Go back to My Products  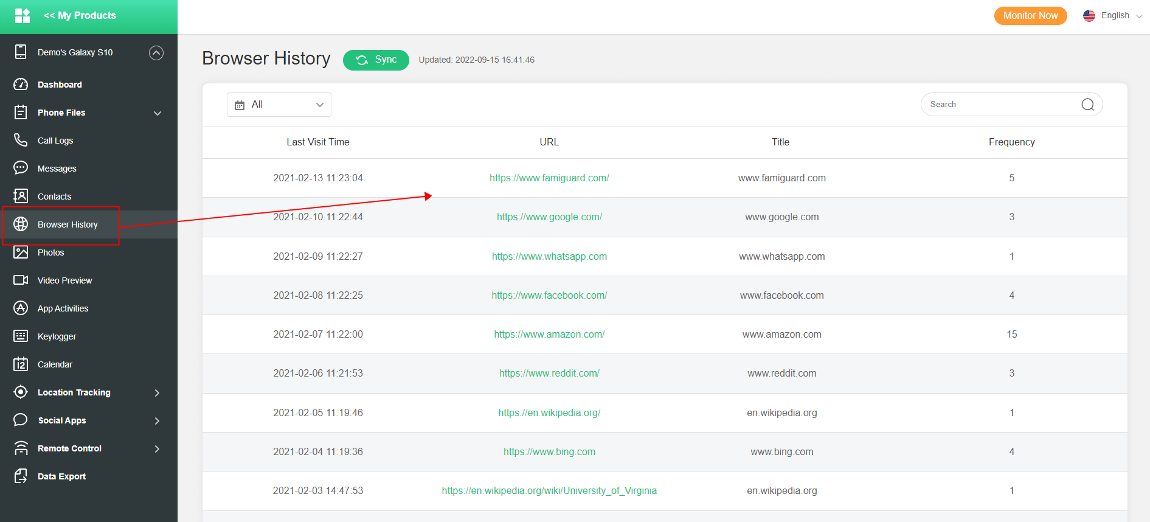click(80, 16)
